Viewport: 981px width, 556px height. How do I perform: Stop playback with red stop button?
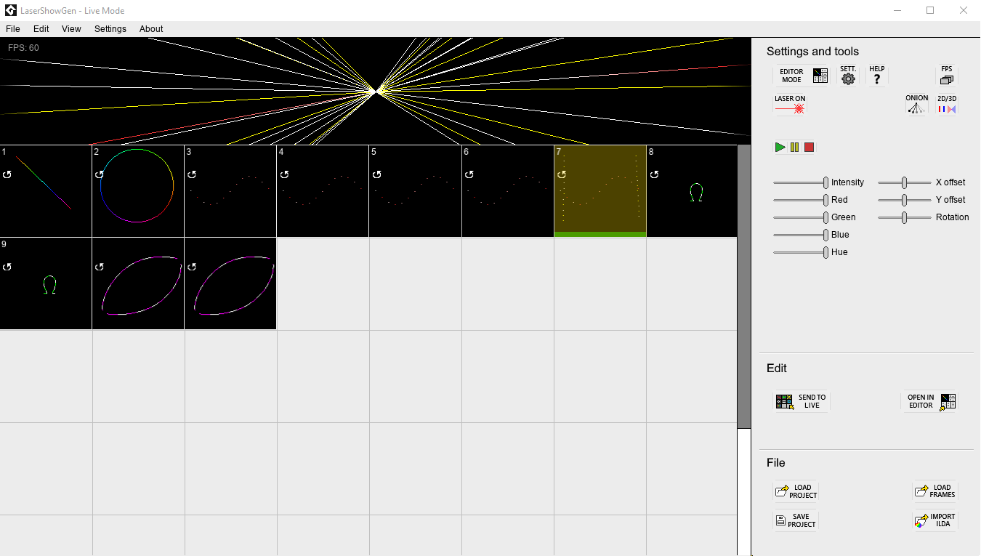pos(809,148)
